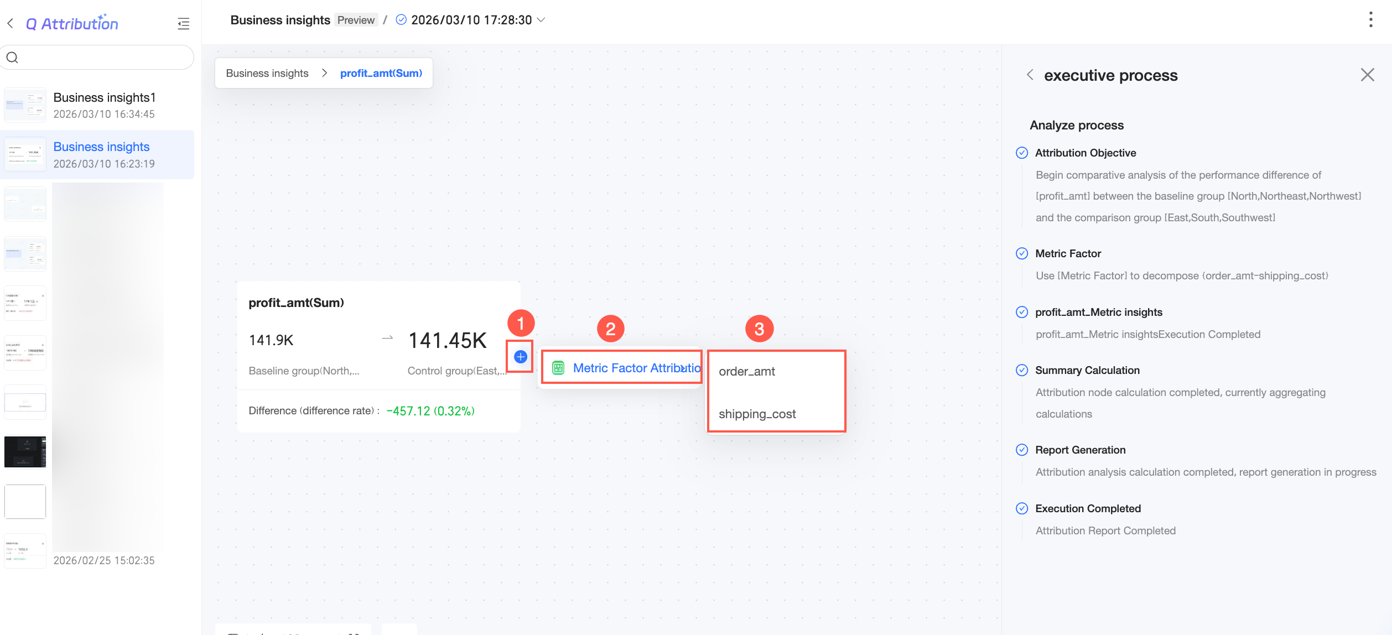Click the Q Attribution logo title
Image resolution: width=1392 pixels, height=635 pixels.
pos(72,23)
